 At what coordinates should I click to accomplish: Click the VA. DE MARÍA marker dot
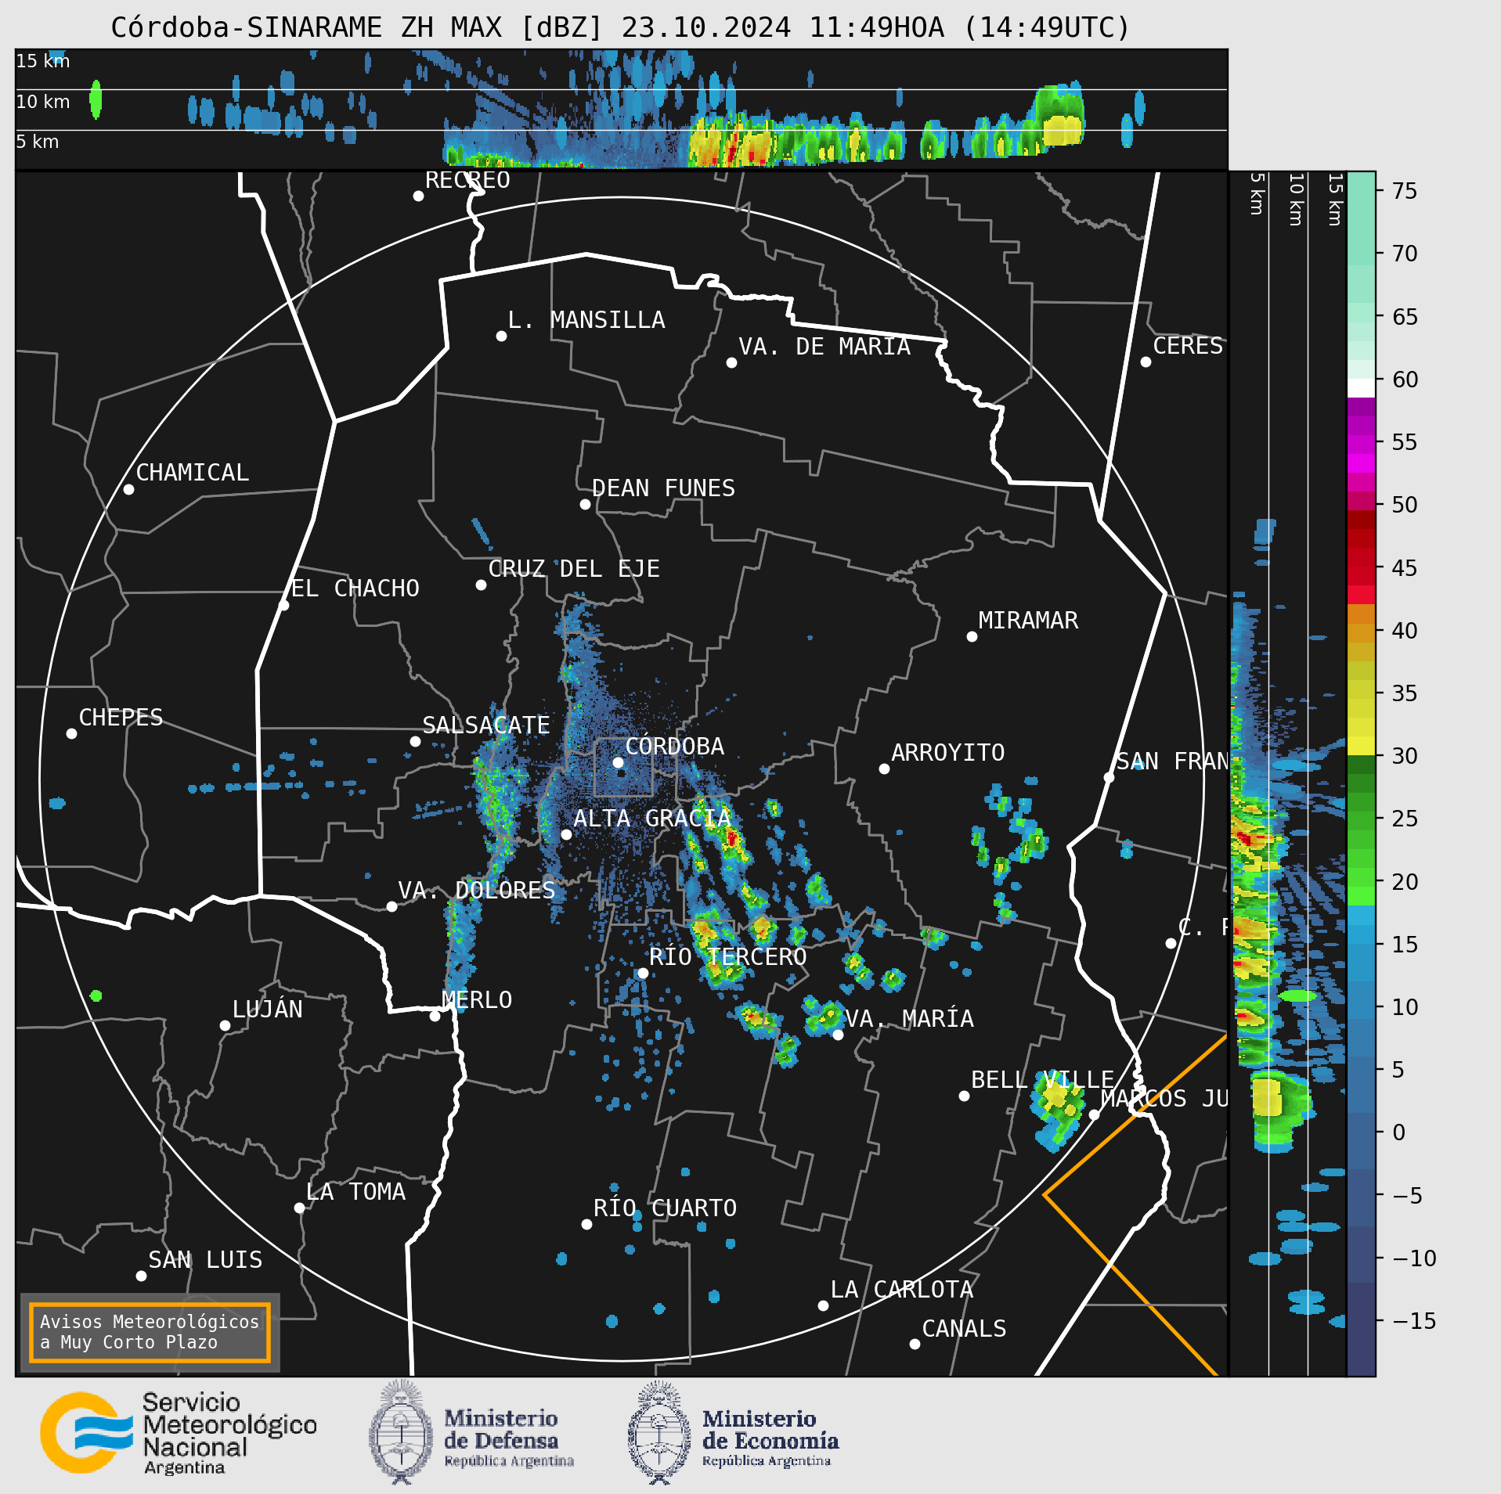(731, 362)
